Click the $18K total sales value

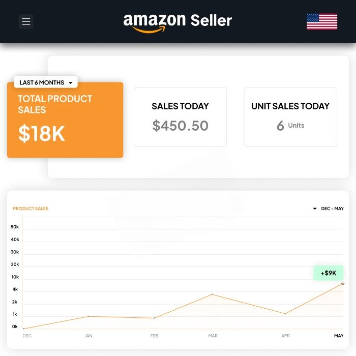pyautogui.click(x=42, y=133)
